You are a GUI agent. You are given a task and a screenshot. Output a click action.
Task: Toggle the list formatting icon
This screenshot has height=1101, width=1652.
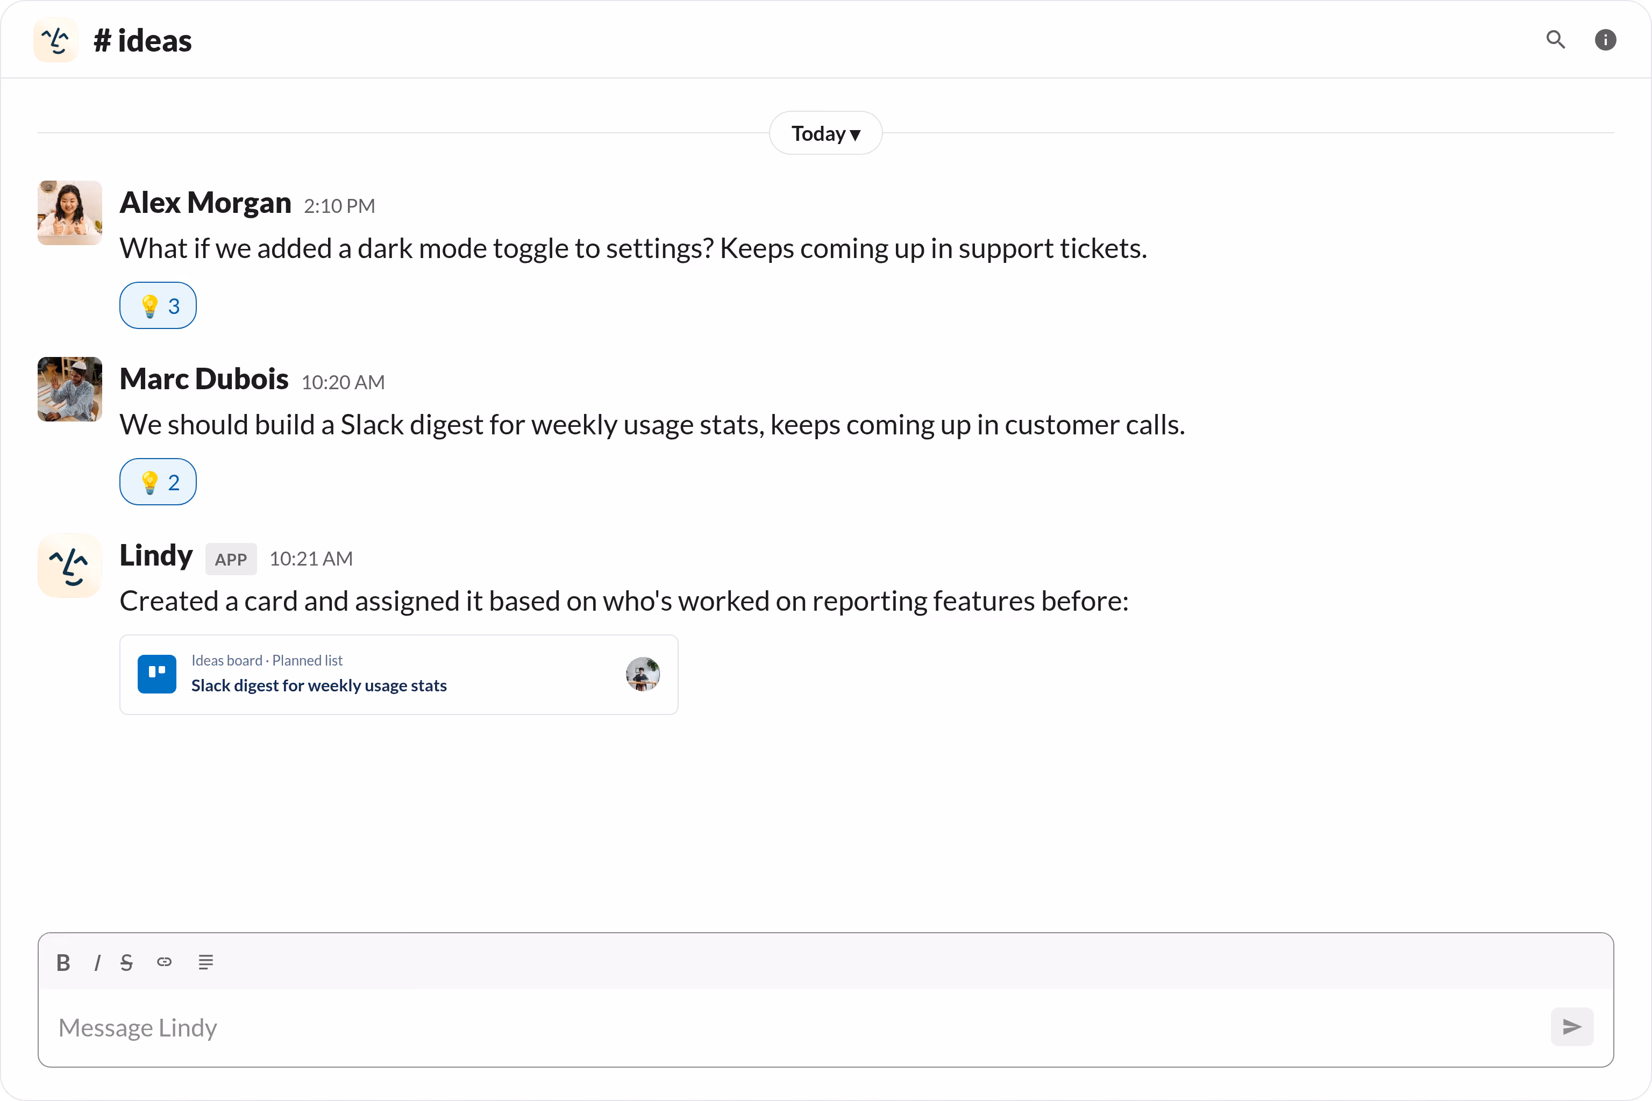click(x=206, y=962)
